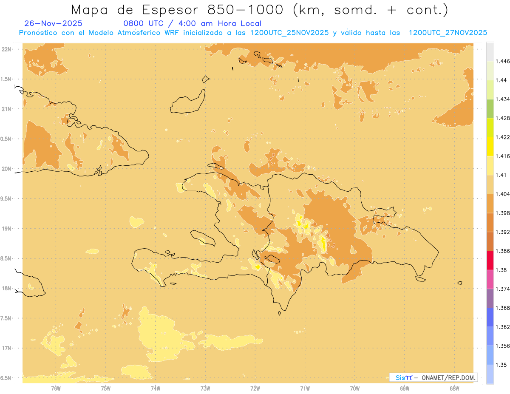Click the date label 26-Nov-2025
This screenshot has height=394, width=510.
54,23
